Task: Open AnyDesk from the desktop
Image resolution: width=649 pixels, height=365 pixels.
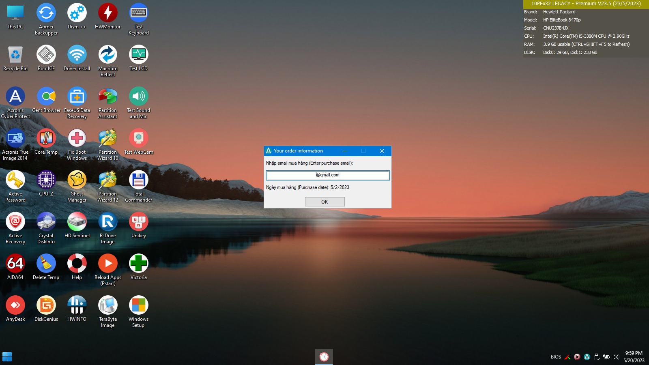Action: pos(15,306)
